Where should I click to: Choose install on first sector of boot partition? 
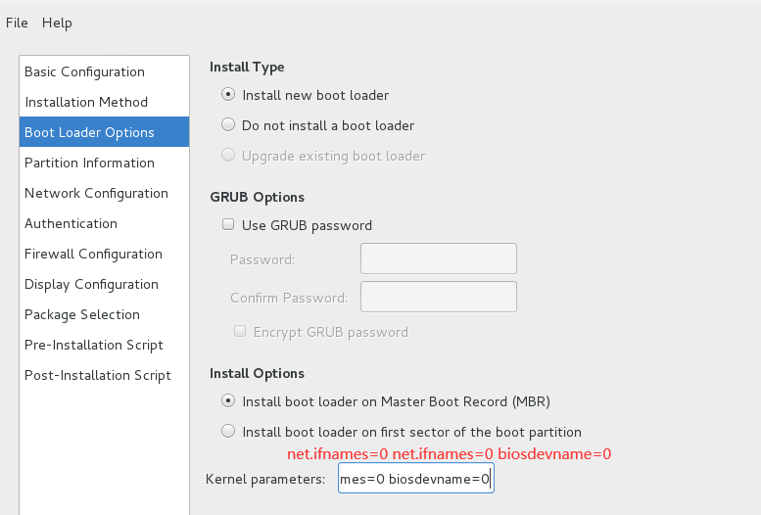coord(228,432)
